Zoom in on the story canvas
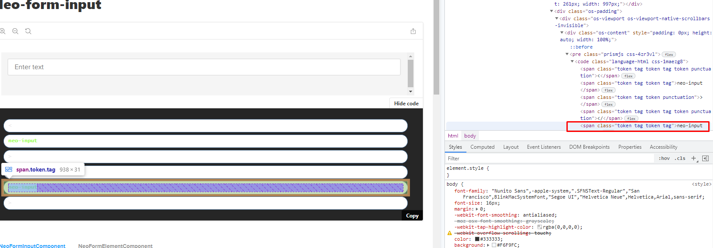 point(2,31)
